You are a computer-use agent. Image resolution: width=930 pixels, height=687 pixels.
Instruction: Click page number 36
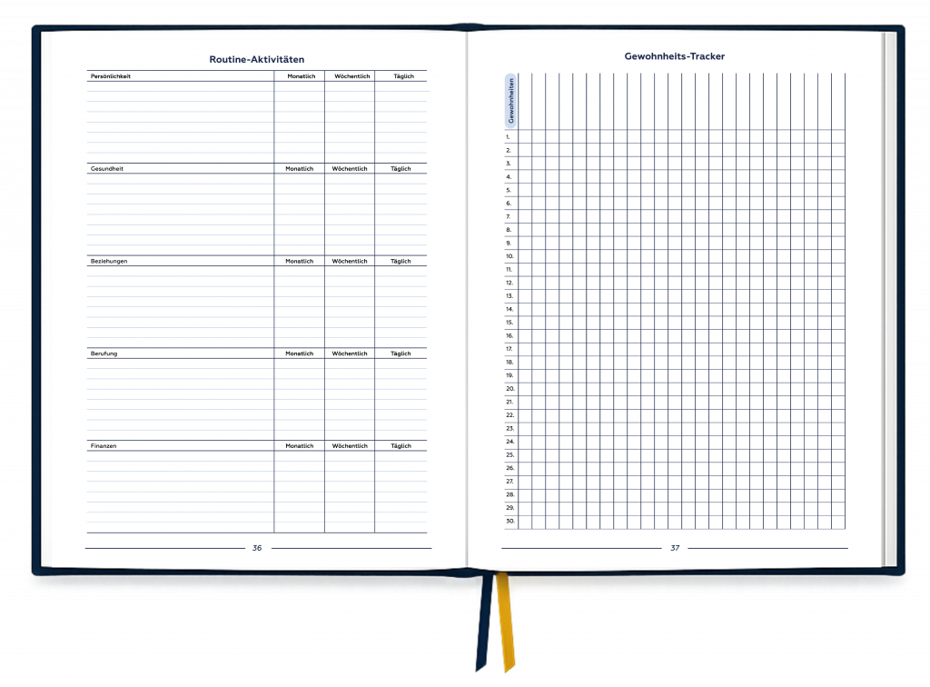[x=257, y=548]
